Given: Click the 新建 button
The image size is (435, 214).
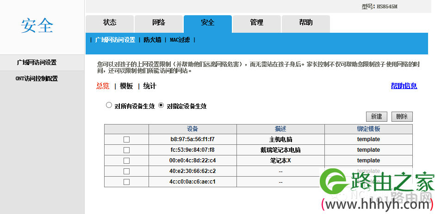Looking at the screenshot, I should 377,117.
